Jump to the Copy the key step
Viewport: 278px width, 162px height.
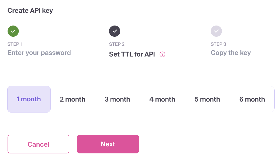[231, 53]
